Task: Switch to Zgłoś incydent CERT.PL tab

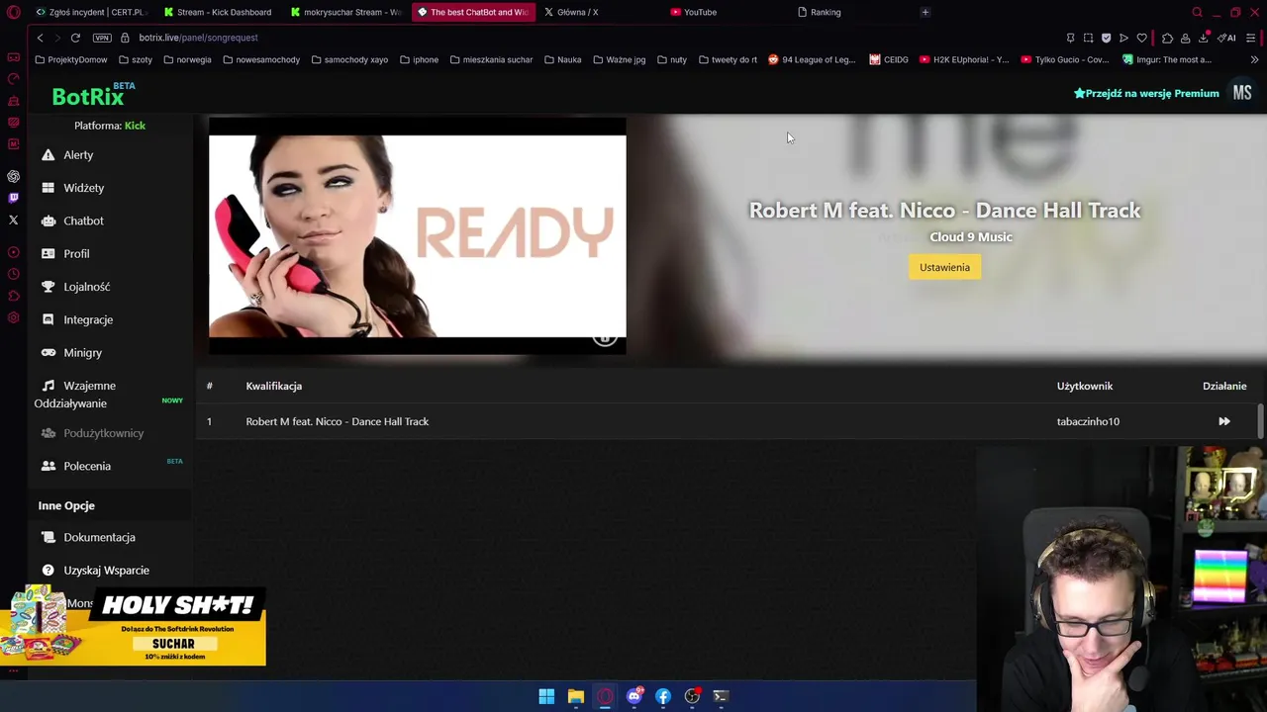Action: coord(90,12)
